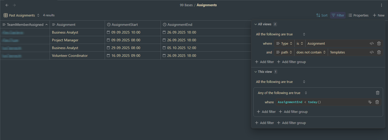388x140 pixels.
Task: Click the back navigation arrow
Action: pos(7,5)
